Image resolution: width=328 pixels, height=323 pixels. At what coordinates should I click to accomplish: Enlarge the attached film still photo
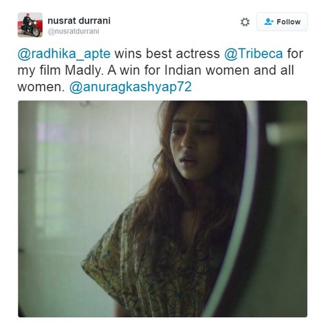163,209
